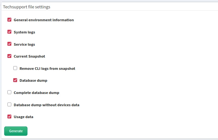Click 'Remove CLI logs from snapshot' label
Viewport: 218px width, 140px height.
47,69
